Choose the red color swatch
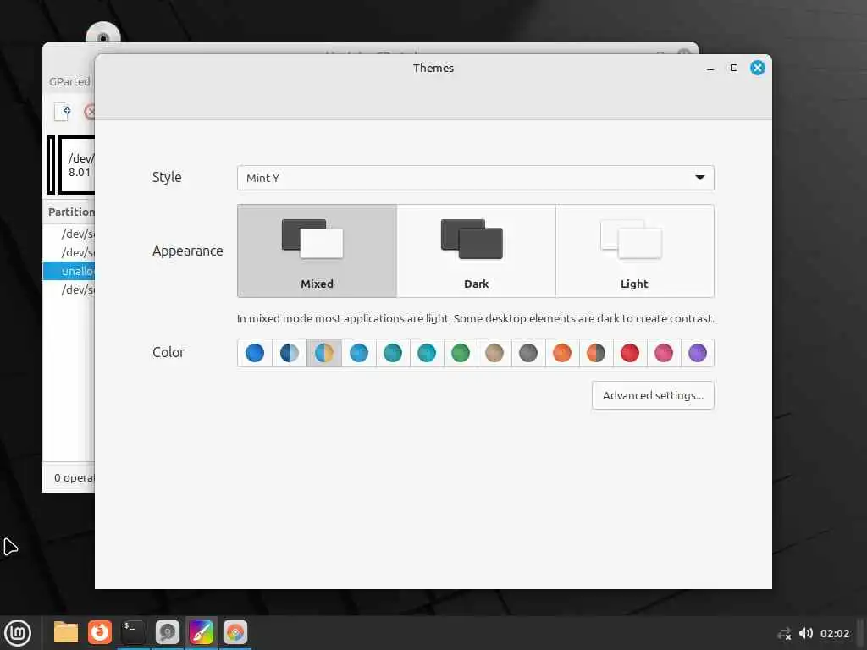 coord(630,353)
